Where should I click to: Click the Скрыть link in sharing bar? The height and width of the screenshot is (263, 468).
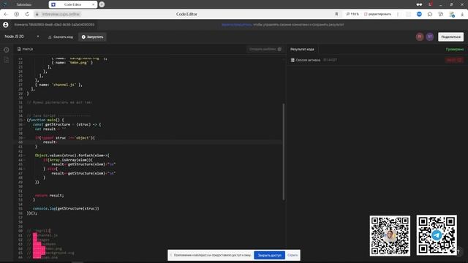pos(292,255)
